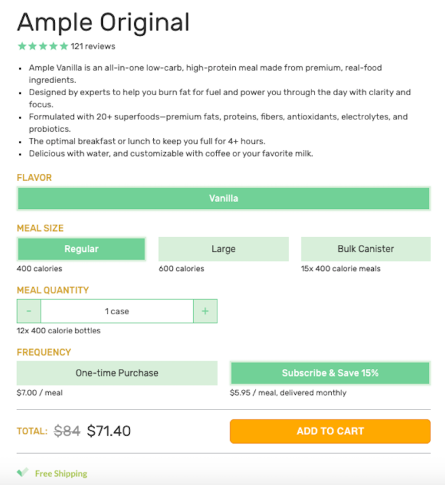Click the fourth rating star
Viewport: 445px width, 485px height.
53,46
